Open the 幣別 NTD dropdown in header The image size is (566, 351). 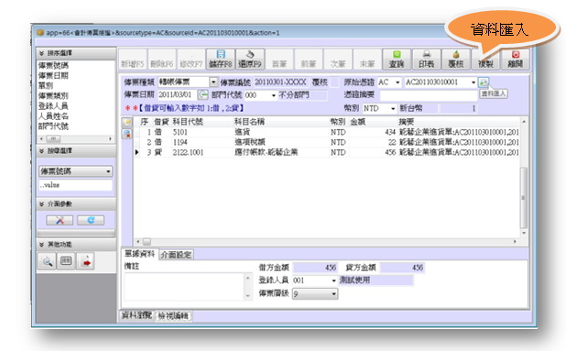point(393,108)
